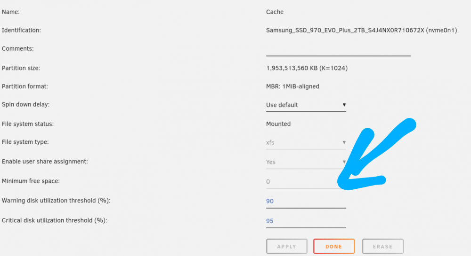Image resolution: width=471 pixels, height=256 pixels.
Task: Click the 'Enable user share assignment:' label
Action: (45, 162)
